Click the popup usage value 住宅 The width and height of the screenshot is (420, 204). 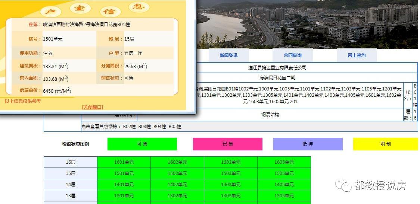pos(47,53)
